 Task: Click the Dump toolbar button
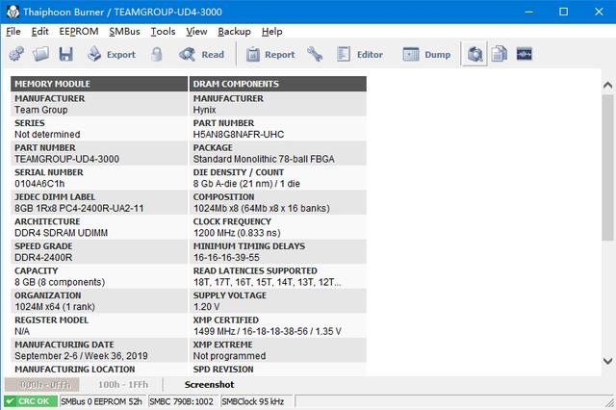click(x=426, y=55)
